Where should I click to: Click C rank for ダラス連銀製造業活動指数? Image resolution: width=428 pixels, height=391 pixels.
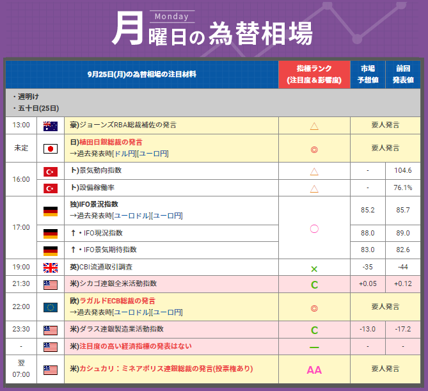point(314,330)
